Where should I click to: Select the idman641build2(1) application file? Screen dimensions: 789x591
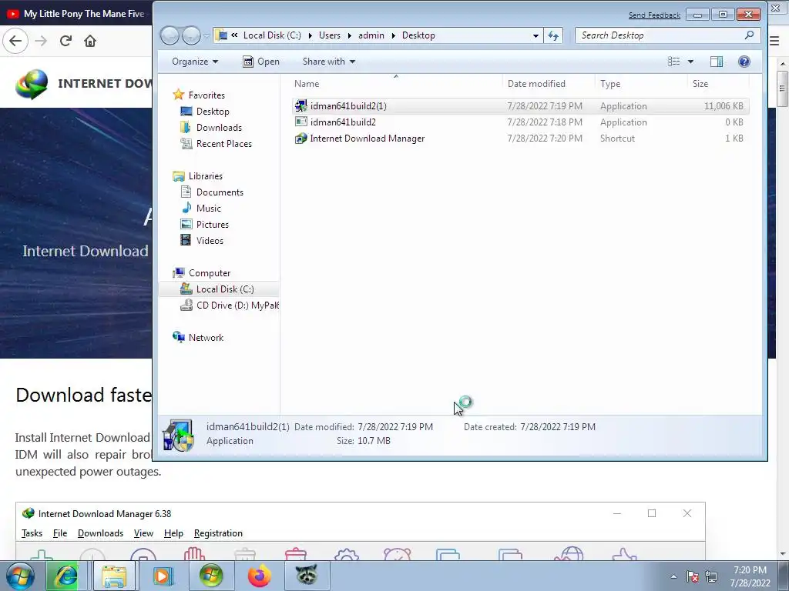point(348,106)
